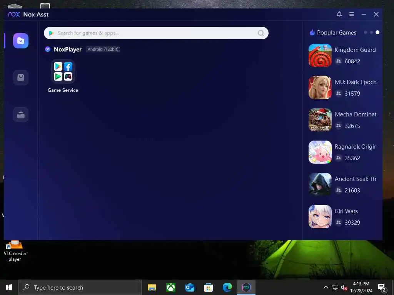Switch to first Popular Games page dot

coord(366,32)
